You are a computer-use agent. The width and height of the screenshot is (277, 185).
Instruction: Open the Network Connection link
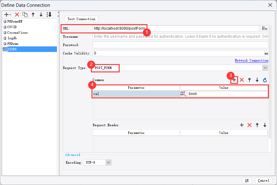251,60
